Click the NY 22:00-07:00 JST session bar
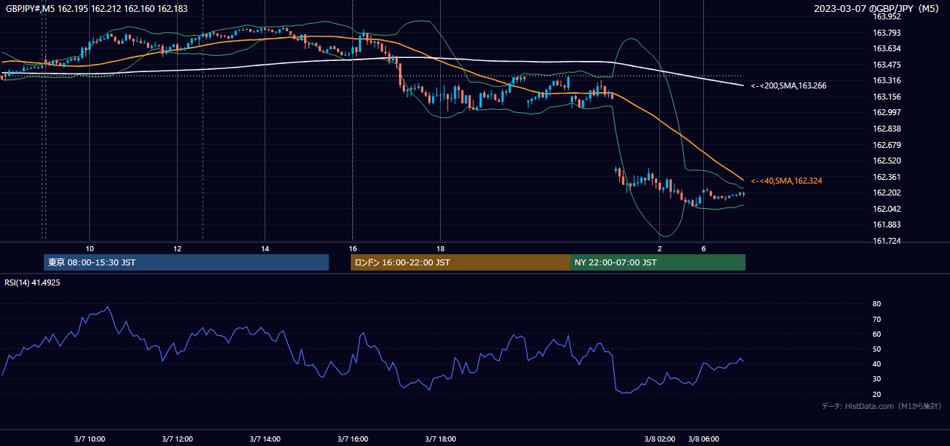 (x=658, y=262)
